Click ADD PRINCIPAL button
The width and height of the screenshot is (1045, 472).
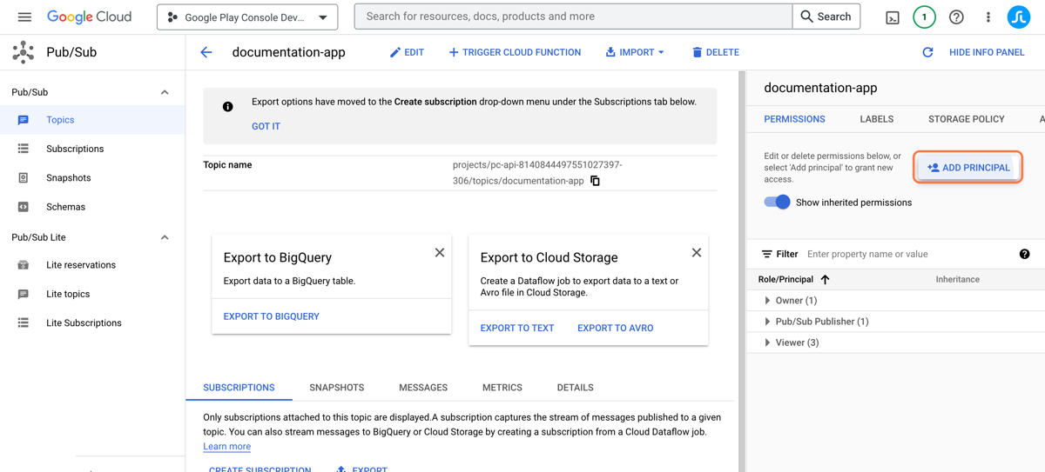968,168
